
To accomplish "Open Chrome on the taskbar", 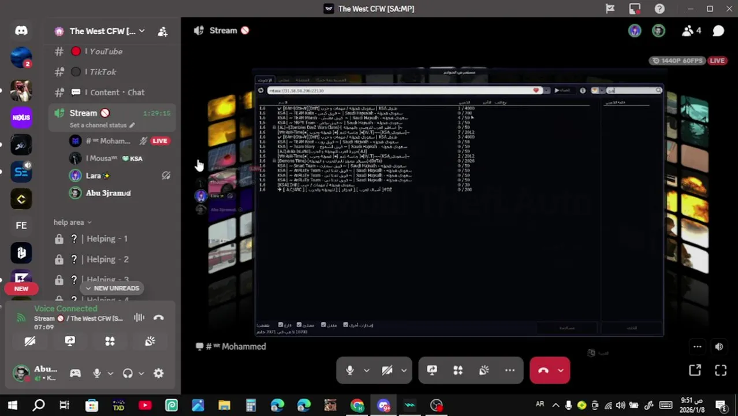I will [x=357, y=406].
